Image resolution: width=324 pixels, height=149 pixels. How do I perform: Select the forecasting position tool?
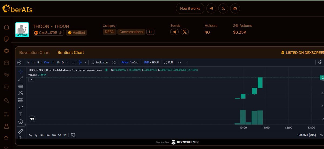coord(21,100)
